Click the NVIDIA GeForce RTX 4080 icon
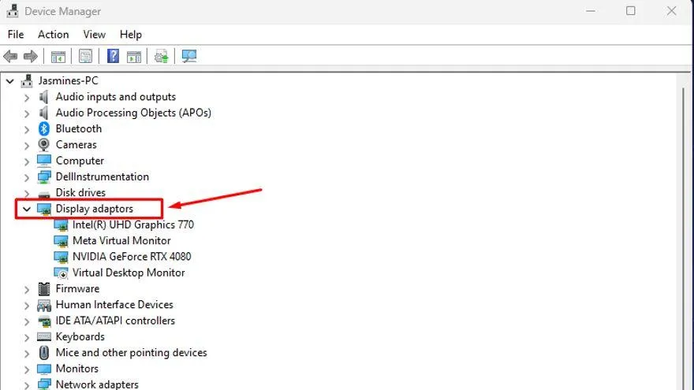Image resolution: width=694 pixels, height=390 pixels. (61, 257)
